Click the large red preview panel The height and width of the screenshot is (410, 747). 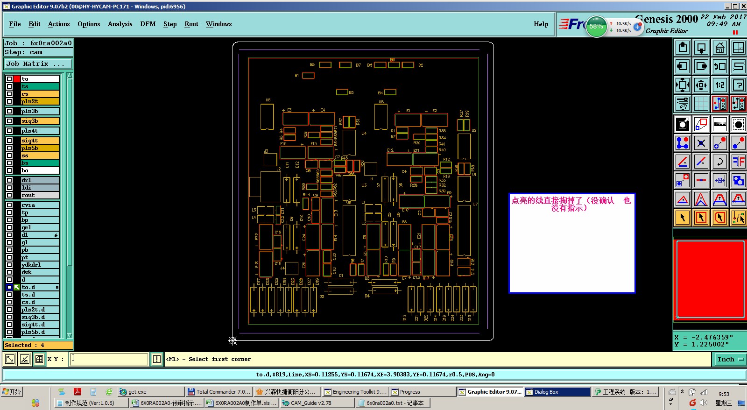point(710,279)
